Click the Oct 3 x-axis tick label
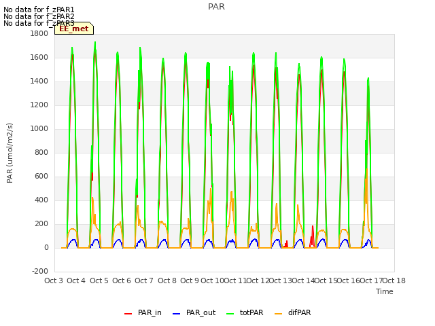 (x=54, y=280)
